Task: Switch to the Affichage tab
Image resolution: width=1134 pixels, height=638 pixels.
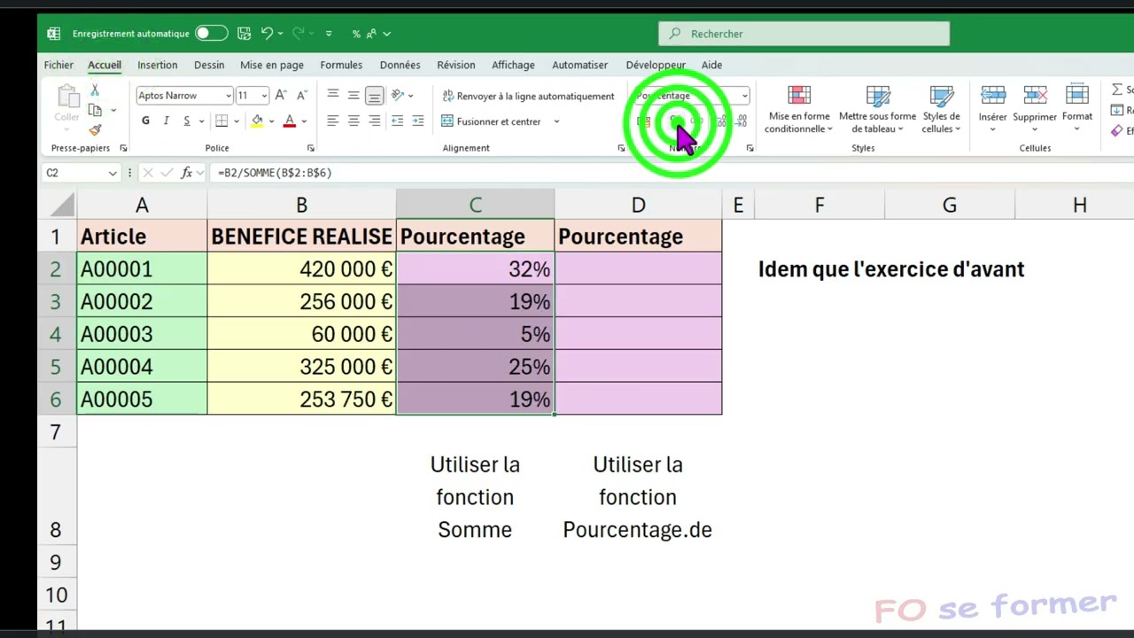Action: point(513,65)
